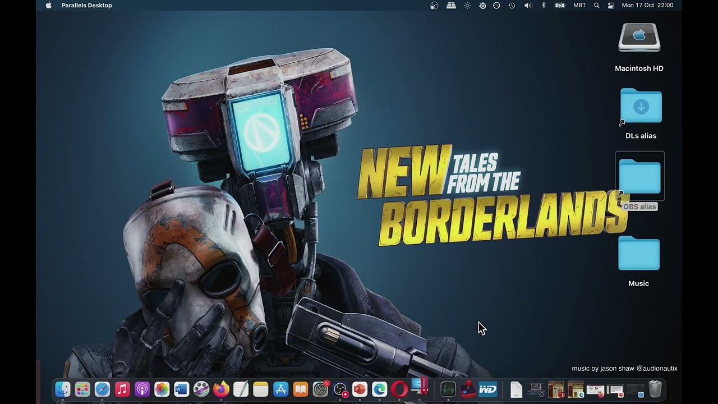Open the MBT input source menu
The height and width of the screenshot is (404, 718).
(579, 5)
